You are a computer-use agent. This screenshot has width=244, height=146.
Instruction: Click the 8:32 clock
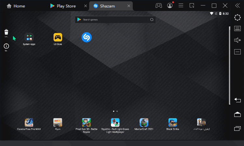[226, 14]
